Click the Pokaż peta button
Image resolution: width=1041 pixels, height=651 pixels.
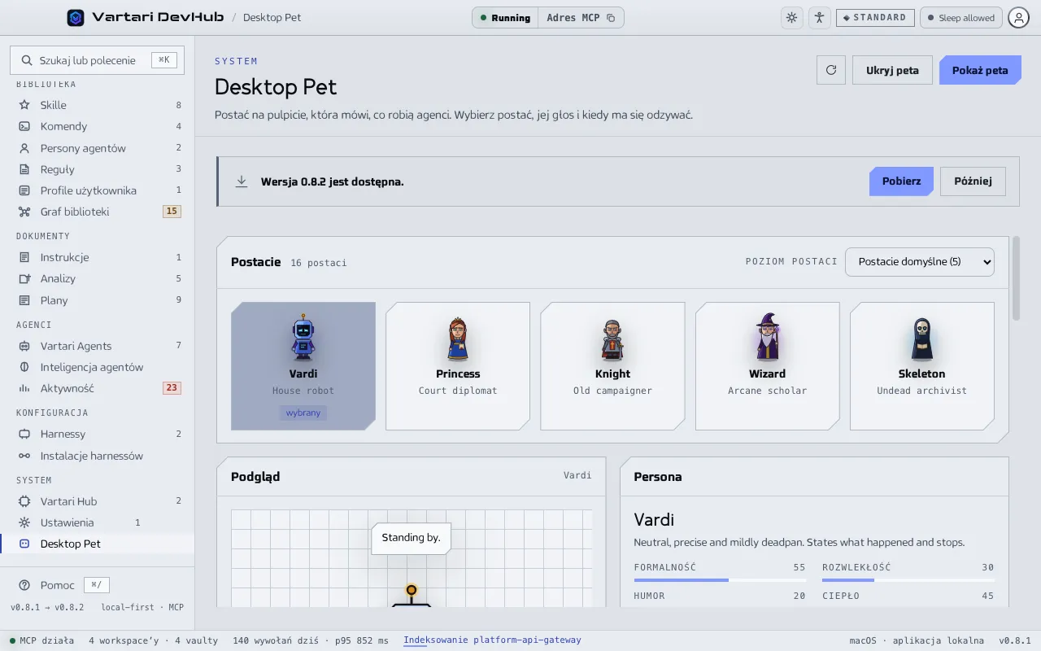click(980, 70)
